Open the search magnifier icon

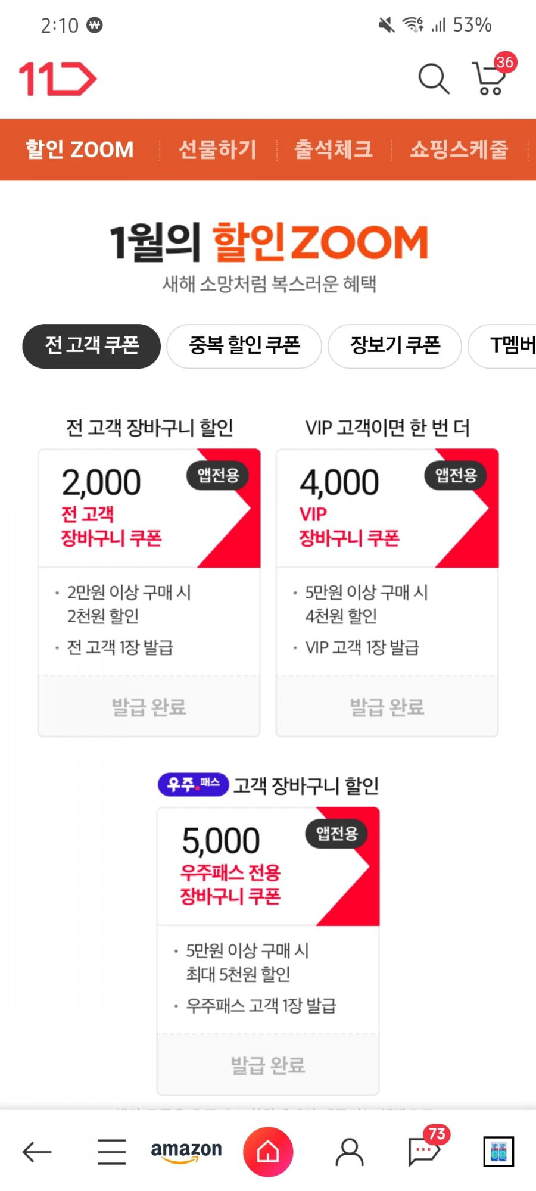click(434, 79)
